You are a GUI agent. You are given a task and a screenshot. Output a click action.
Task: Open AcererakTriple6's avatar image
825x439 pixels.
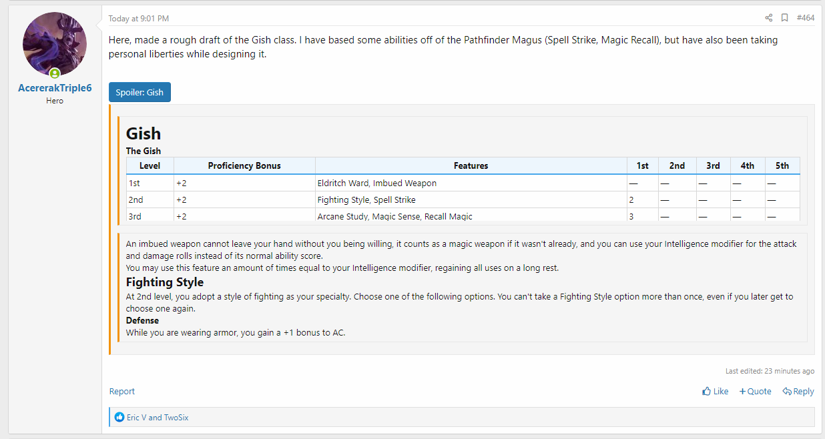click(x=55, y=44)
